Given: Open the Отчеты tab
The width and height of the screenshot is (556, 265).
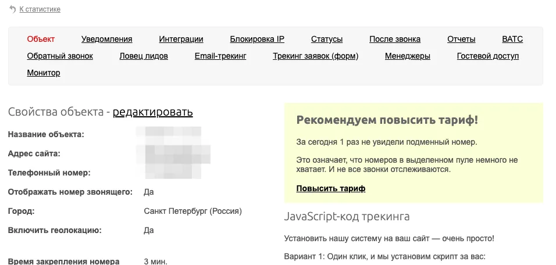Looking at the screenshot, I should click(461, 39).
